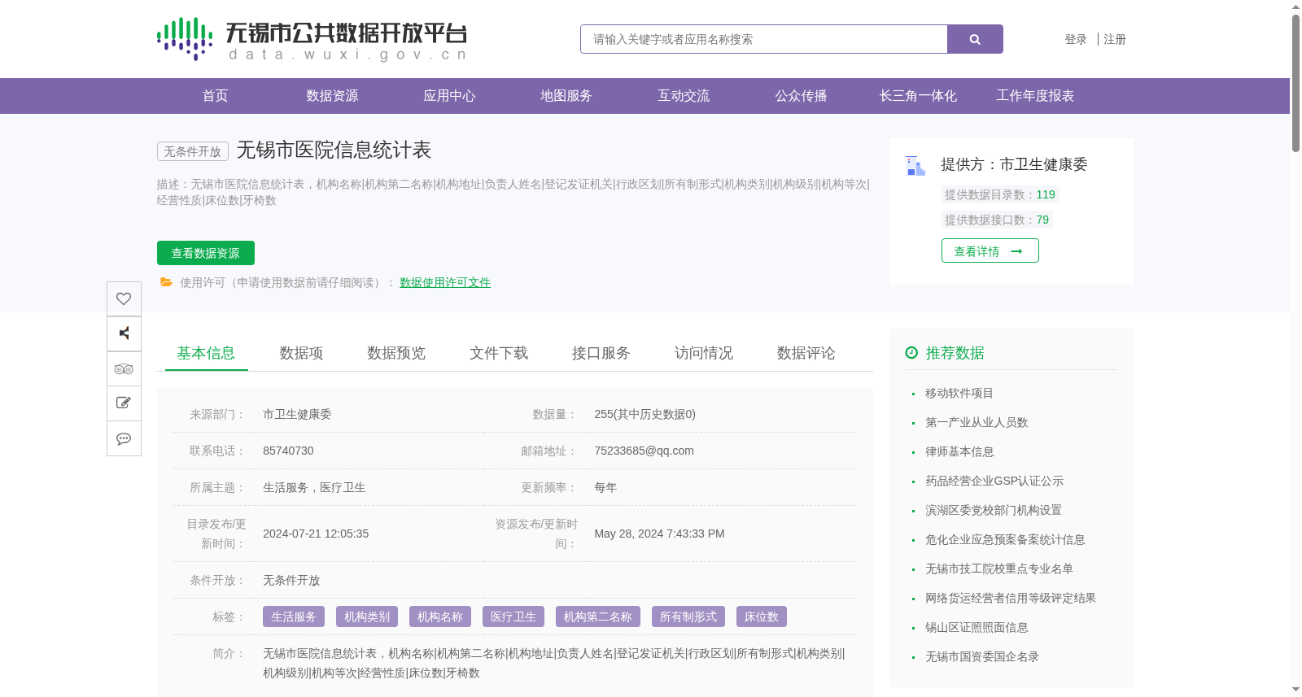The height and width of the screenshot is (697, 1302).
Task: Open 应用中心 navigation item
Action: [449, 96]
